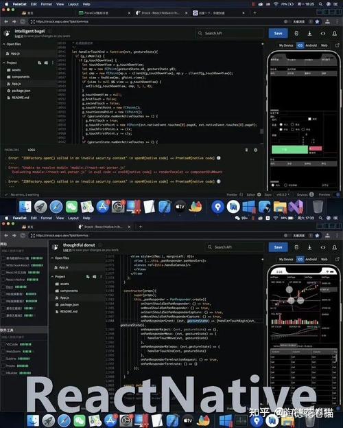Screen dimensions: 343x428
Task: Open Visual Studio icon in the upper dock
Action: pyautogui.click(x=296, y=207)
